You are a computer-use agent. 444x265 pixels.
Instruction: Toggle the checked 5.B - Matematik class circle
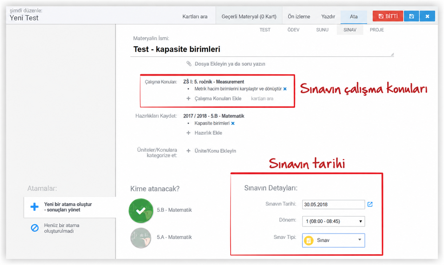tap(141, 210)
